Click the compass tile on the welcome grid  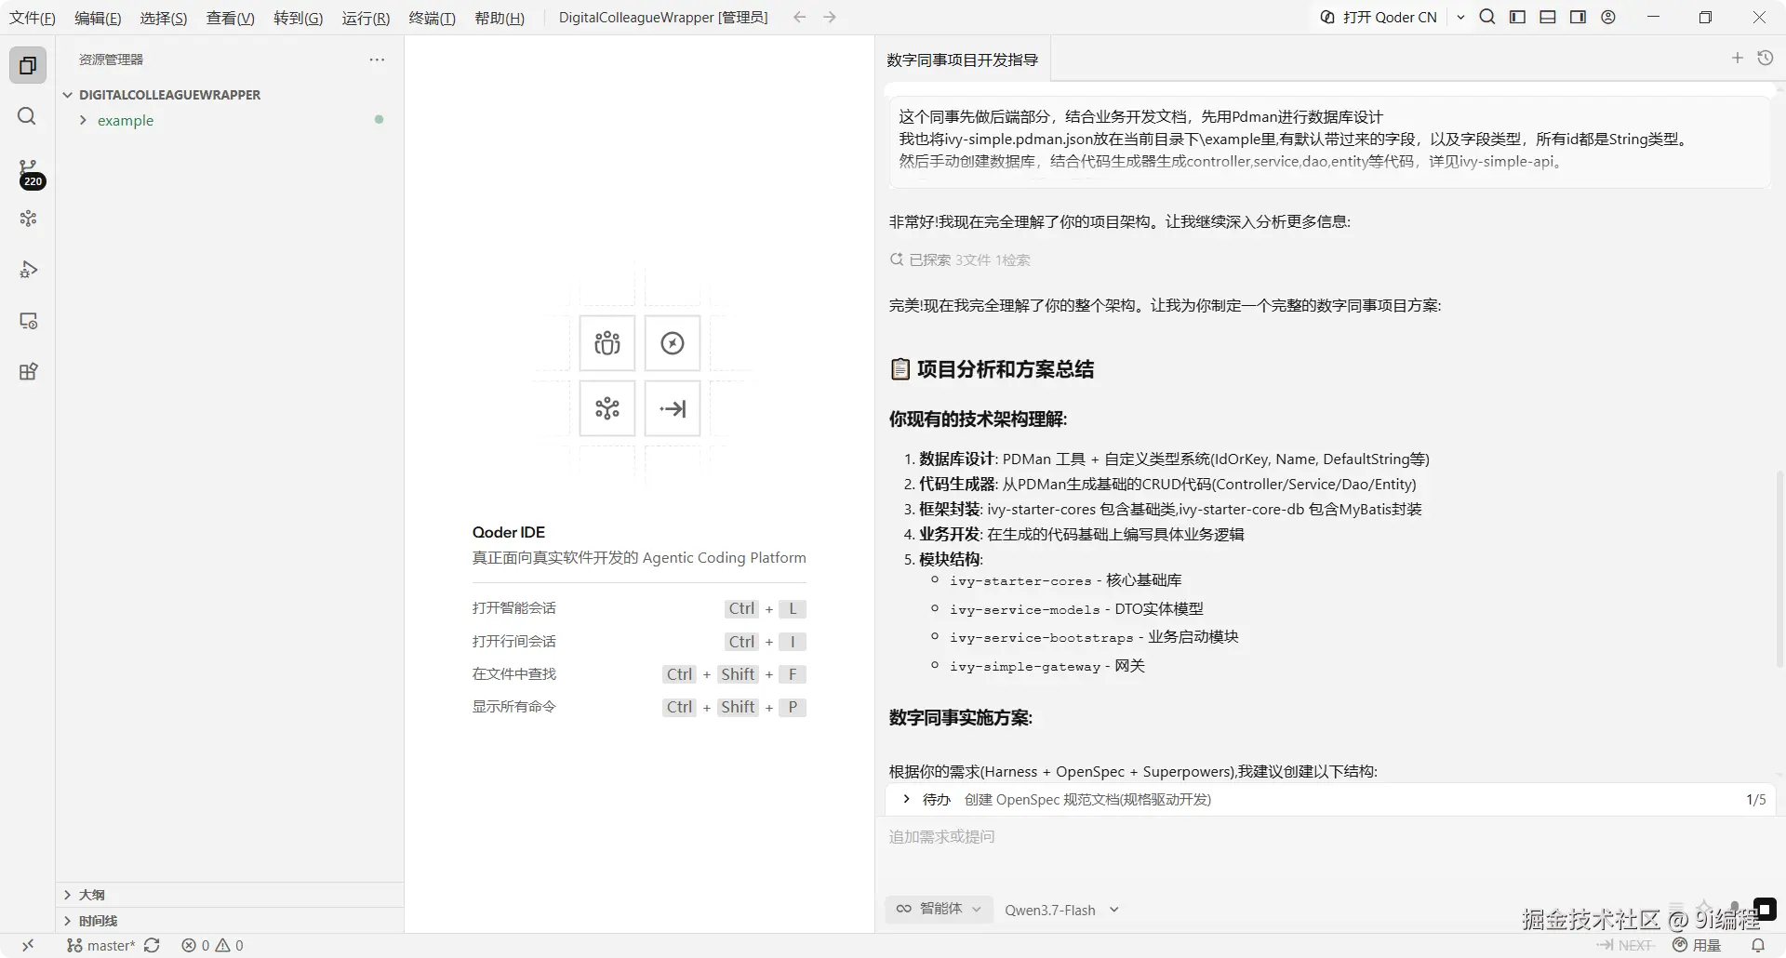[x=673, y=343]
